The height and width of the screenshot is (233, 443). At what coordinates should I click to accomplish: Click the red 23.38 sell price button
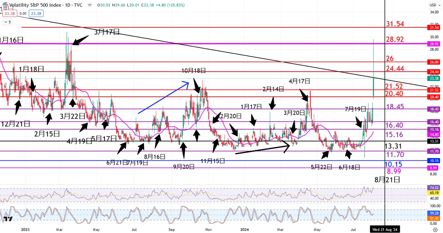click(9, 13)
